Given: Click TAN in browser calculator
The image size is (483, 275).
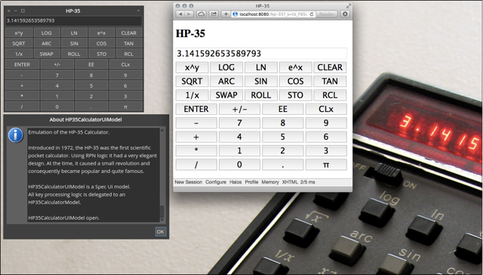Looking at the screenshot, I should [x=330, y=82].
